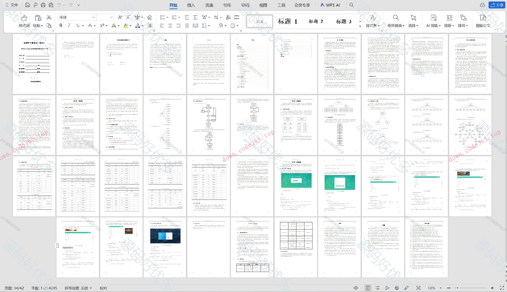
Task: Click the web layout globe icon
Action: (x=397, y=288)
